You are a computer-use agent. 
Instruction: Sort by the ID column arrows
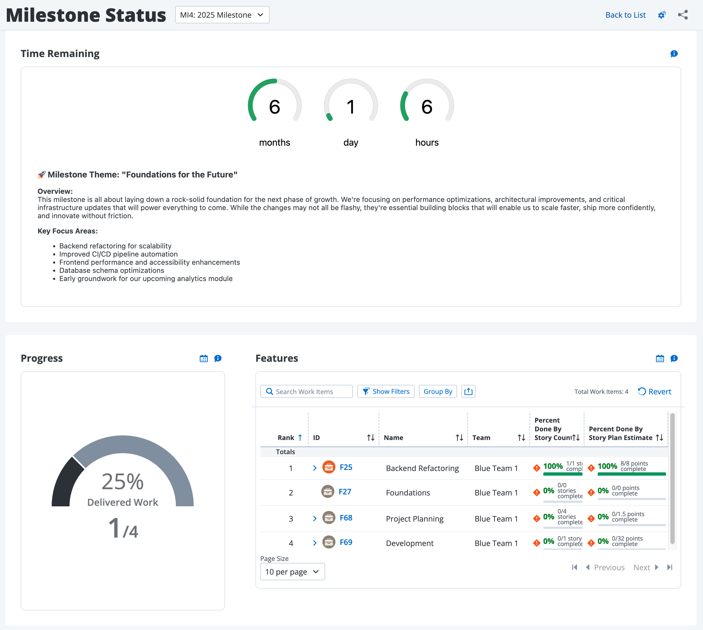370,438
